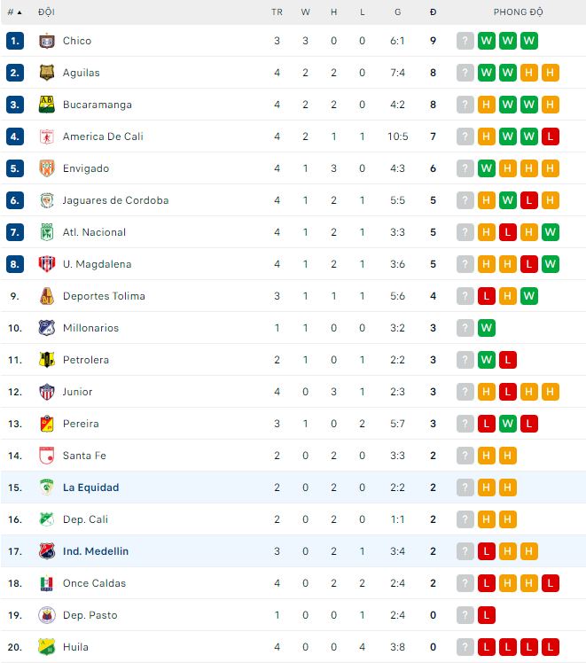Sort standings by the G goals column
Image resolution: width=586 pixels, height=663 pixels.
click(x=398, y=12)
